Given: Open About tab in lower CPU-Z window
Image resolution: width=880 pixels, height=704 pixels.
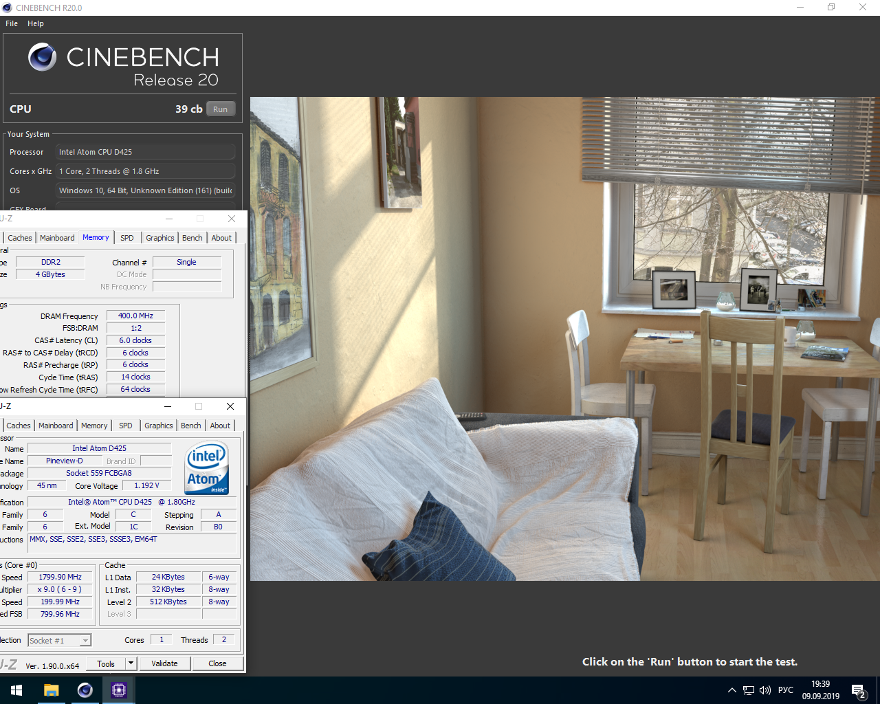Looking at the screenshot, I should point(220,426).
